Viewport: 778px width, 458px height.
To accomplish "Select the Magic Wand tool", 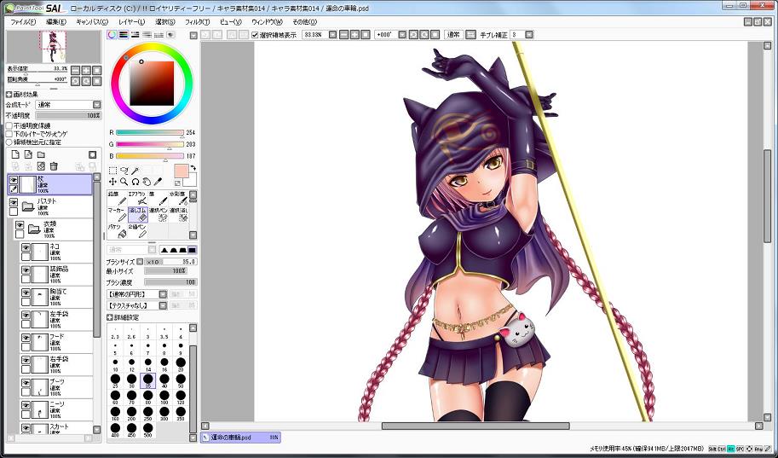I will pos(135,171).
